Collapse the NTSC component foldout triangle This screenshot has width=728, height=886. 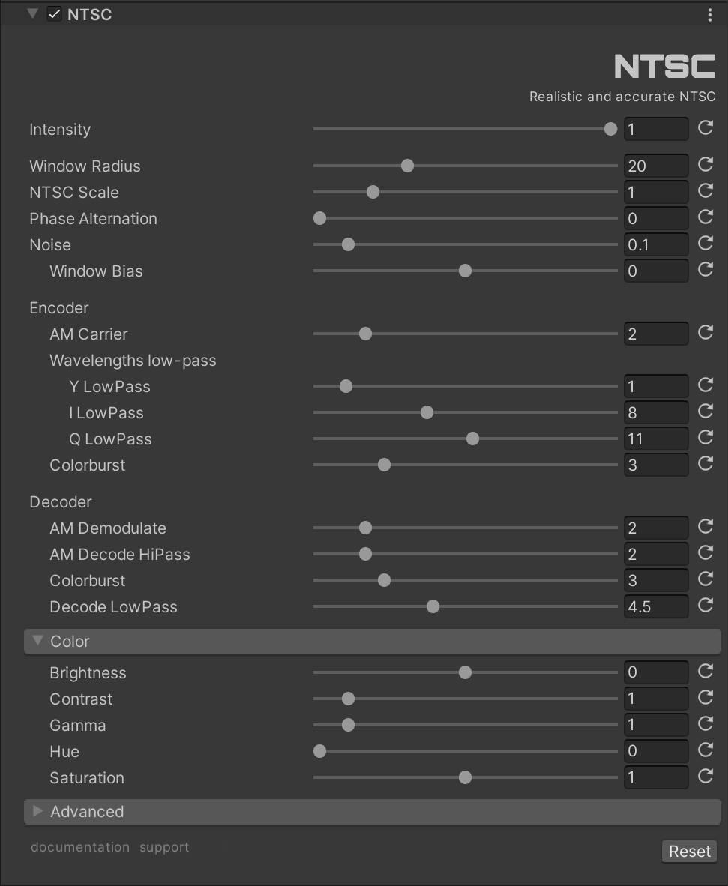(33, 13)
